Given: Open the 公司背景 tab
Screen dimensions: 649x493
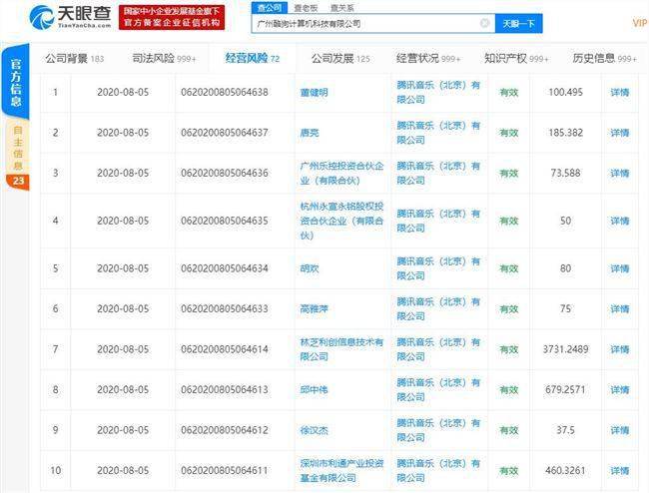Looking at the screenshot, I should [x=75, y=58].
